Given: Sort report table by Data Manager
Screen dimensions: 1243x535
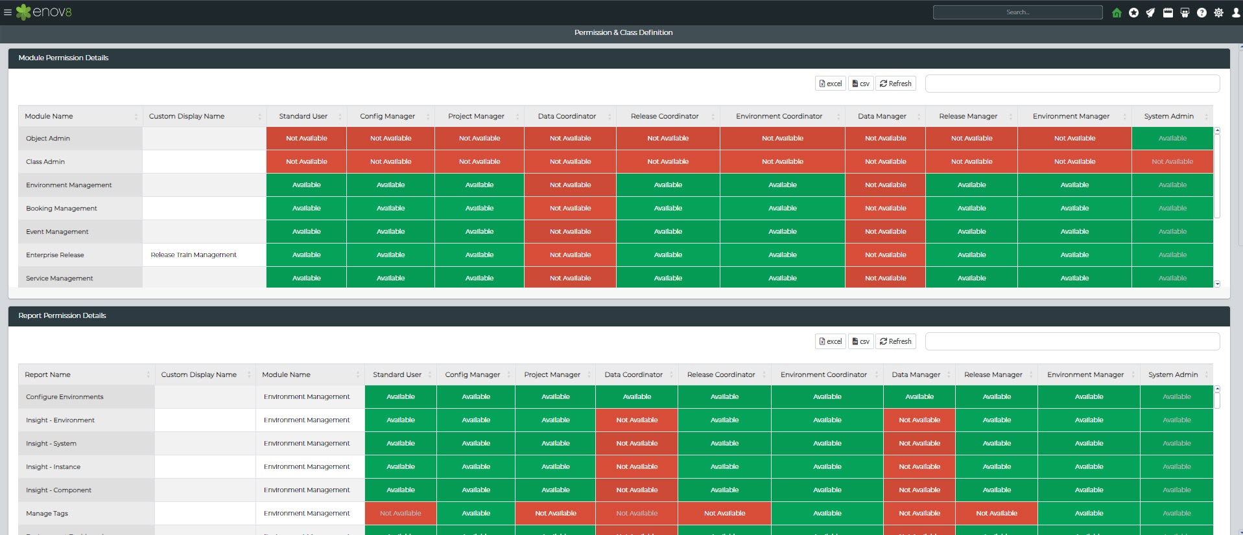Looking at the screenshot, I should pos(919,374).
